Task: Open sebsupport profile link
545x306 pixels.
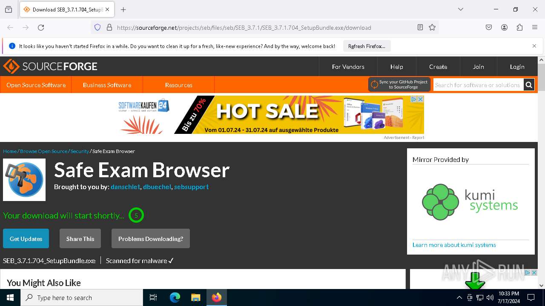Action: click(191, 187)
